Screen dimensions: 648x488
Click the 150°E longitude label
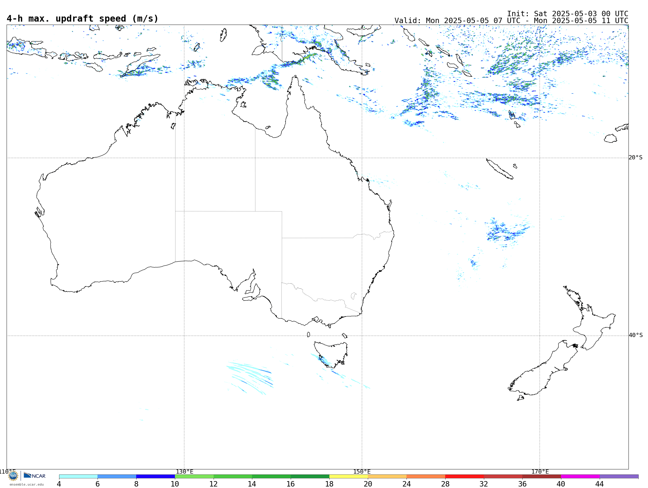coord(362,471)
